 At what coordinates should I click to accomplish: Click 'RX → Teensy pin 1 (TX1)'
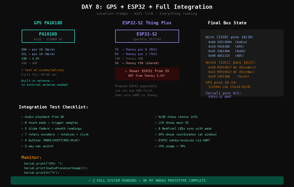tap(136, 54)
